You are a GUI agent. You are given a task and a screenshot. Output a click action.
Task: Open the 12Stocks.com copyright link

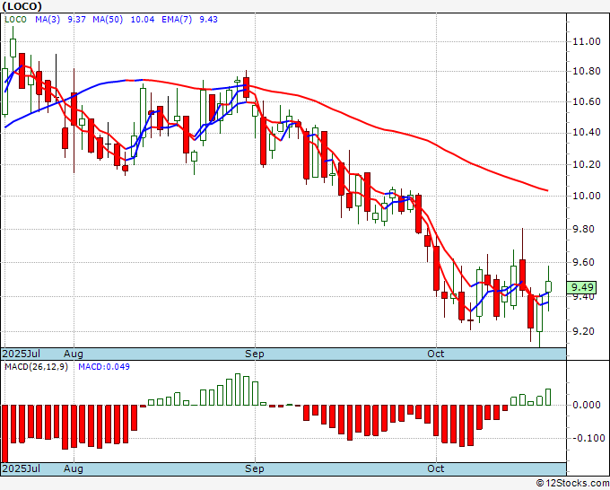pyautogui.click(x=572, y=484)
